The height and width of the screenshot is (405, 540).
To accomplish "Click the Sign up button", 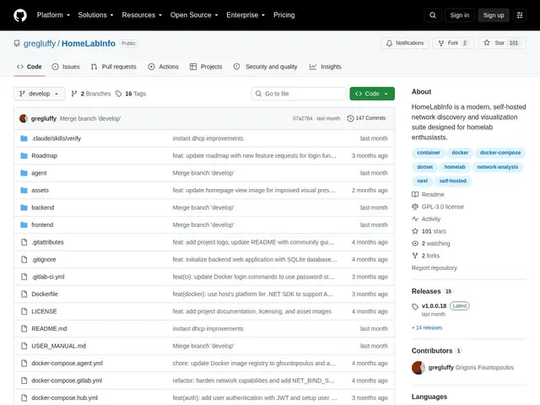I will click(x=493, y=15).
